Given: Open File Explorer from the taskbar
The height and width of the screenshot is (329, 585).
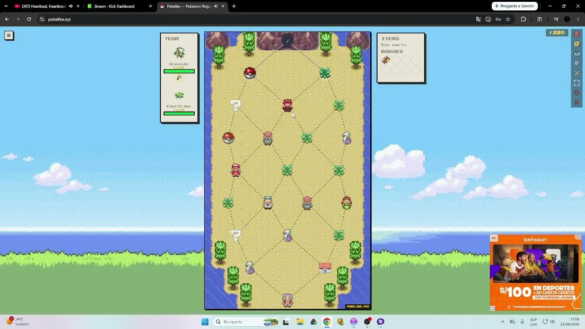Looking at the screenshot, I should pyautogui.click(x=300, y=322).
